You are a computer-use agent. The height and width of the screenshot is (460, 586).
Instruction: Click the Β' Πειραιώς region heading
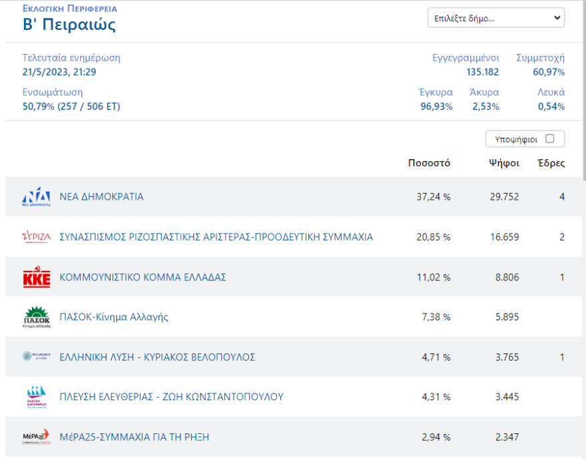(x=69, y=25)
